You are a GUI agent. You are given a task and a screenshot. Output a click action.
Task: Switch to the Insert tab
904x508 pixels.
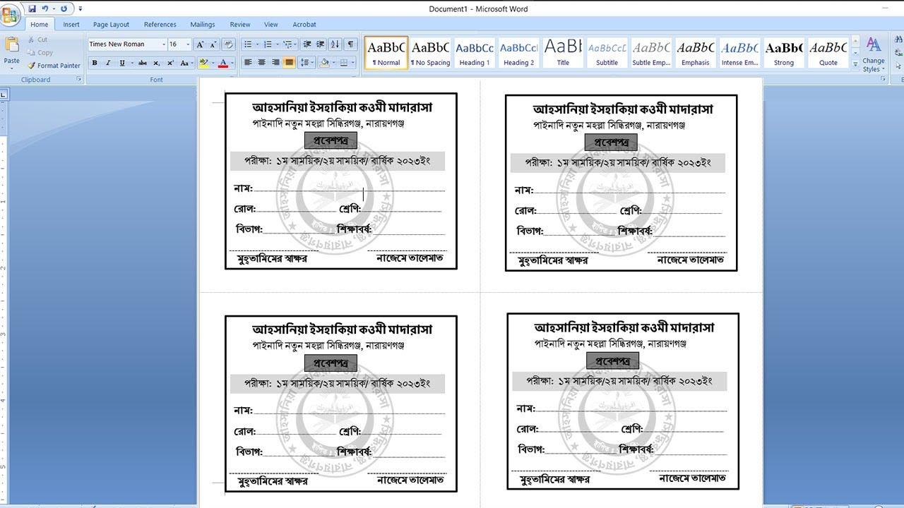point(71,25)
